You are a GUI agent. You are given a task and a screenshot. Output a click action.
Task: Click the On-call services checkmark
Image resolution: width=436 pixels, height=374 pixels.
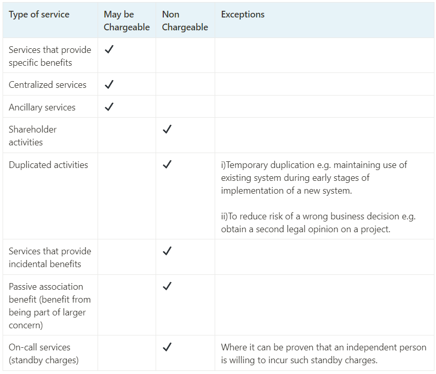tap(167, 347)
